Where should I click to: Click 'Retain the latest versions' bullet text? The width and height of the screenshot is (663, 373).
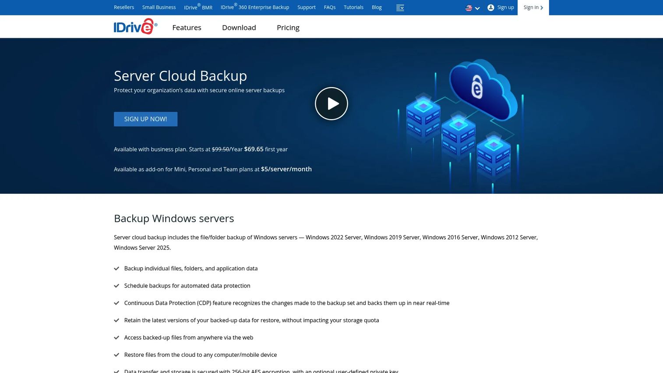(x=252, y=320)
